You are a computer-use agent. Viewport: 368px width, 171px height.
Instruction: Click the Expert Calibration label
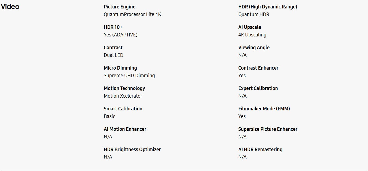tap(258, 88)
